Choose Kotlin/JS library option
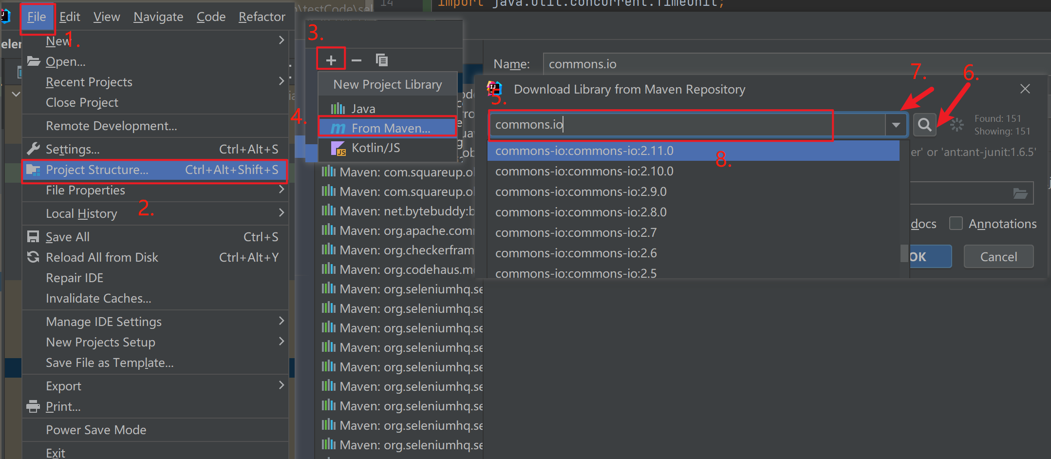 pyautogui.click(x=388, y=148)
